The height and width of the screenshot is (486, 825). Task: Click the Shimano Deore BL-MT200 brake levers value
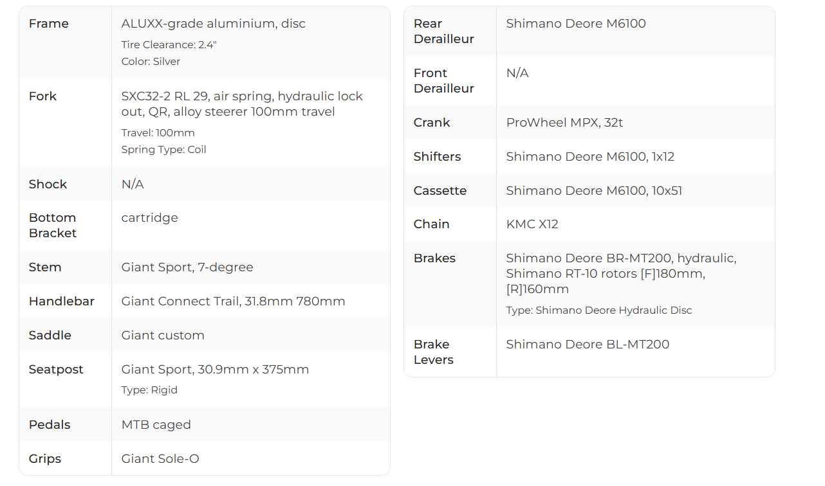[x=588, y=345]
